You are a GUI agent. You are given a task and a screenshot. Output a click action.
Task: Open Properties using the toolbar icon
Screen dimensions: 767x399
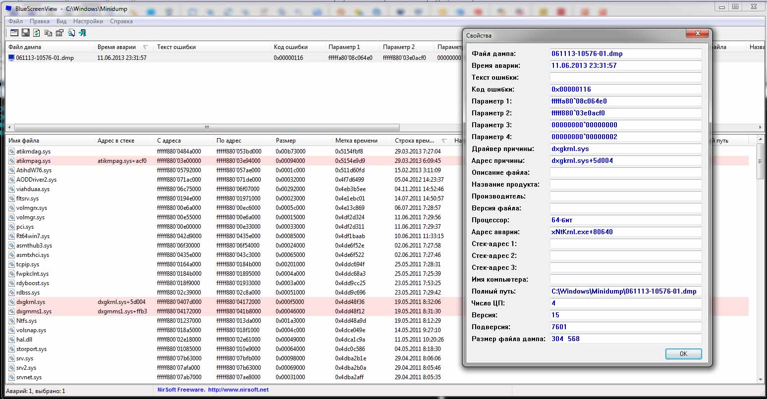tap(59, 33)
